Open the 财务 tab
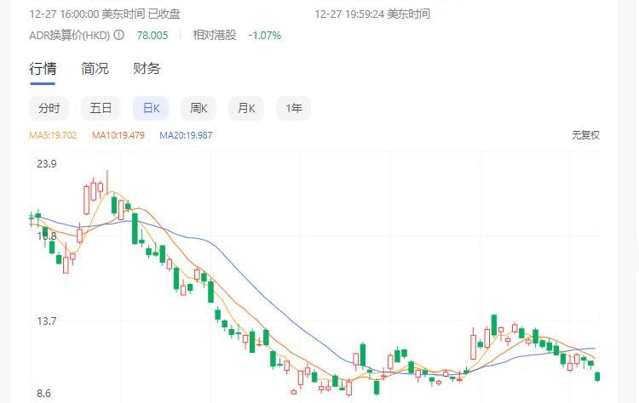The image size is (639, 403). (147, 69)
